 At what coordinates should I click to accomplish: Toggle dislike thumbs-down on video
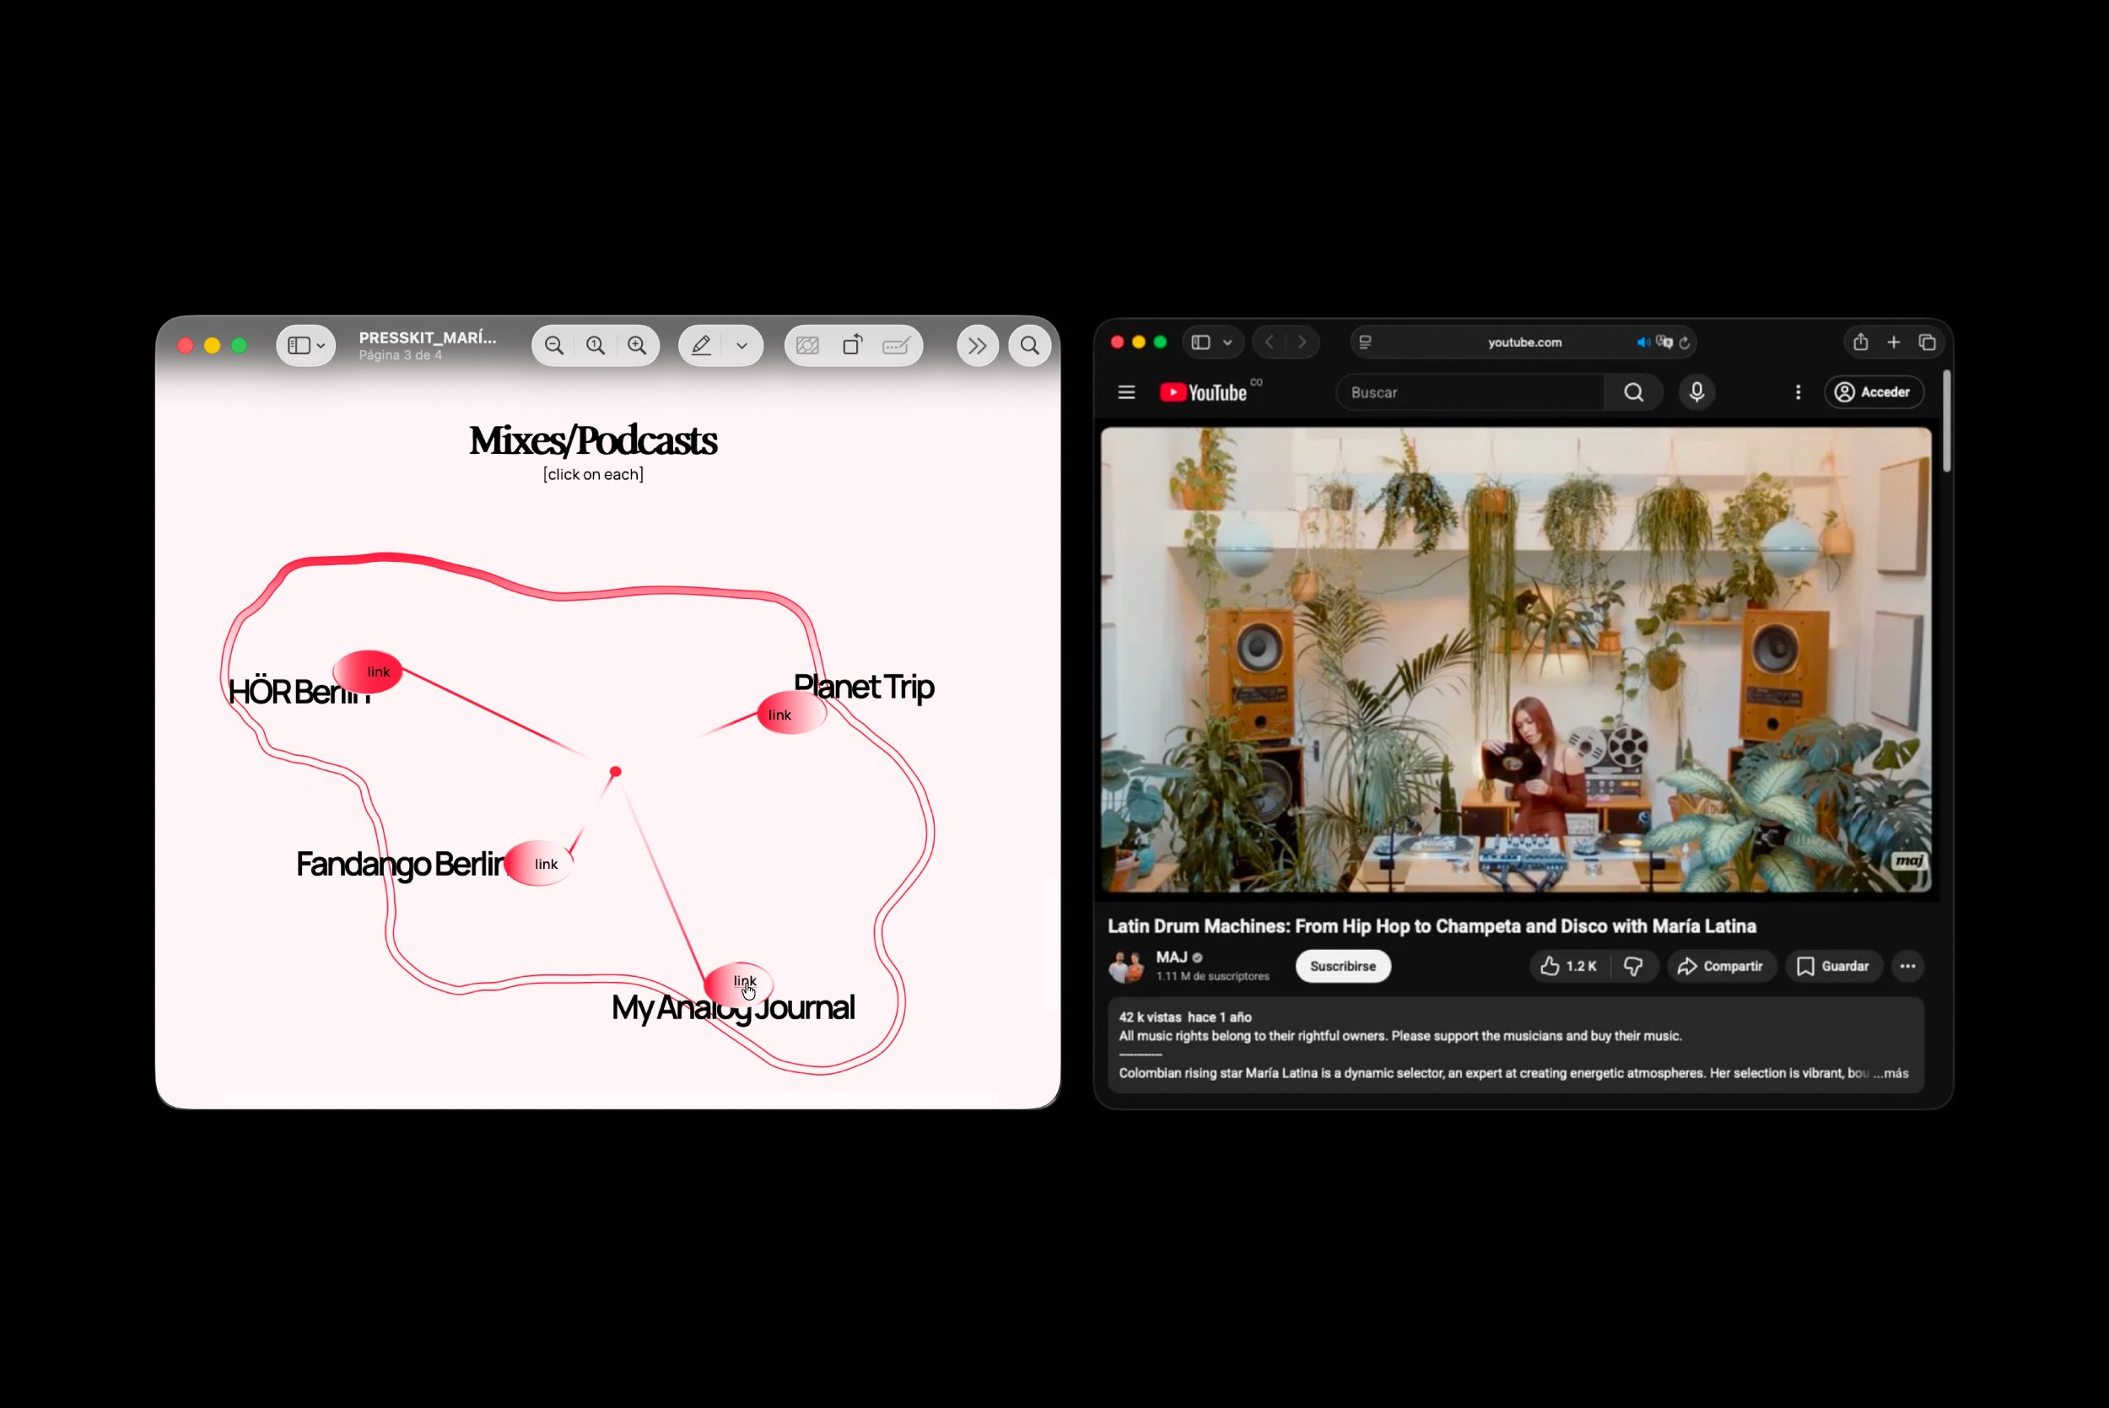pyautogui.click(x=1633, y=966)
